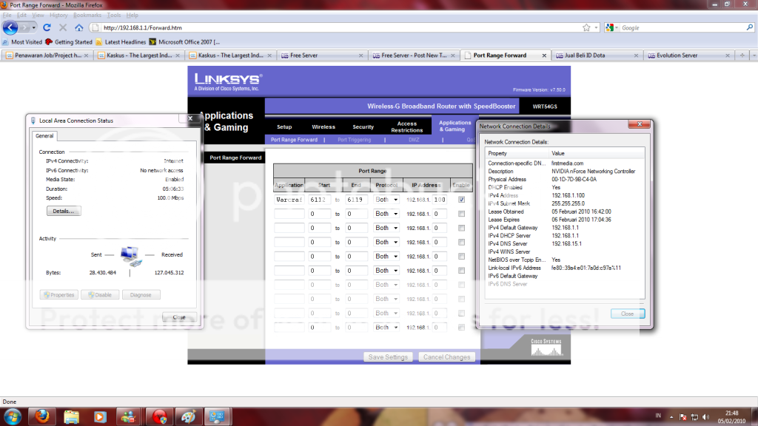Tick the Enable checkbox in the sixth row
This screenshot has width=758, height=426.
point(462,271)
